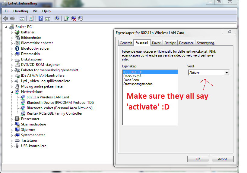Select Biometriske enheter category
Screen dimensions: 247x173
[37, 43]
